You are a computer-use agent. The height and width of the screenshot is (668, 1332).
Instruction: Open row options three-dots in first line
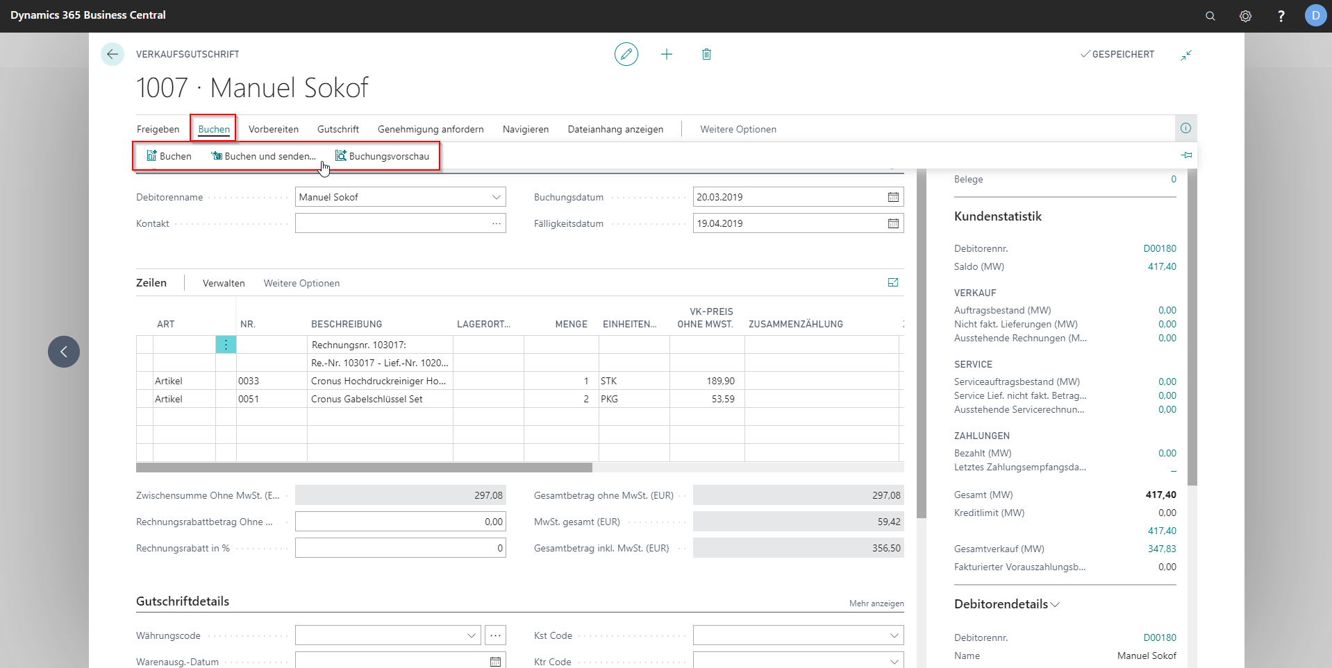226,344
